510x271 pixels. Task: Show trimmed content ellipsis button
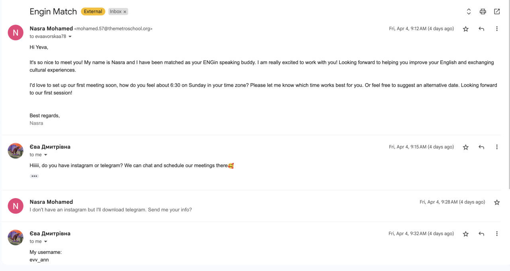coord(34,176)
